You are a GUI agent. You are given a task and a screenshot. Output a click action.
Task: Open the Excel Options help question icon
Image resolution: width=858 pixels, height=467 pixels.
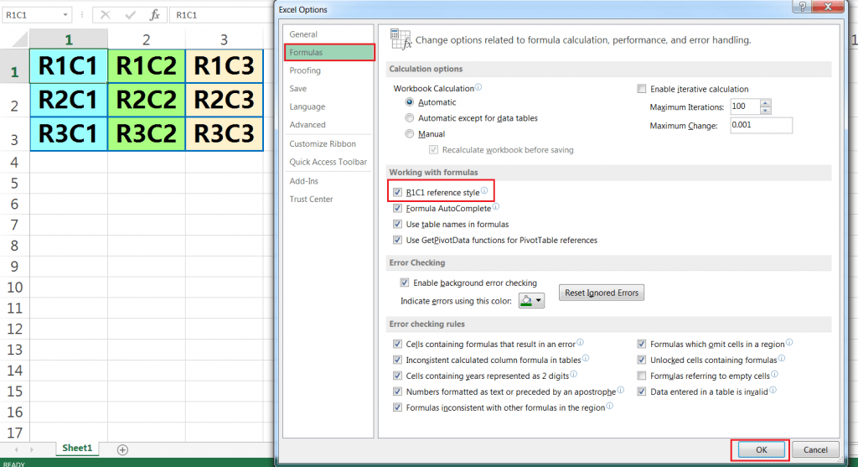[802, 7]
